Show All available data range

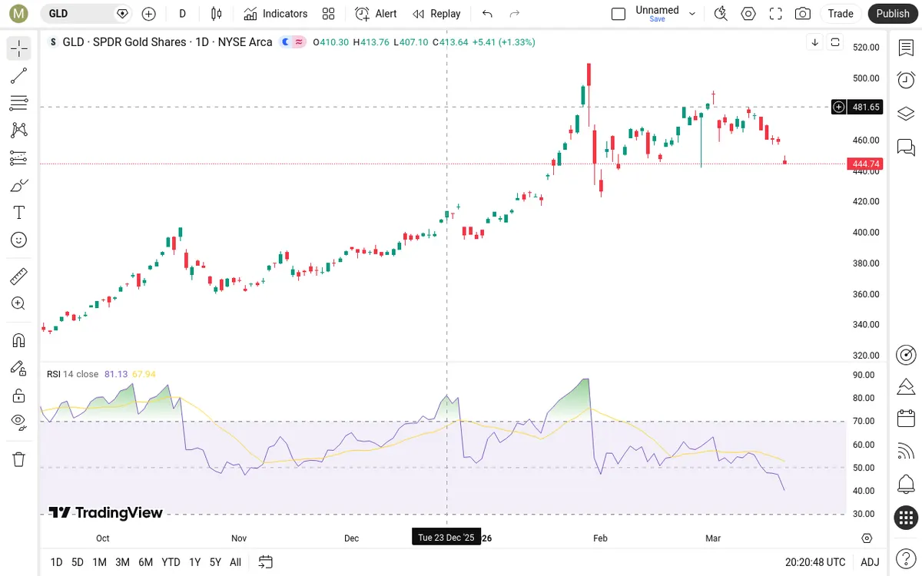(235, 562)
